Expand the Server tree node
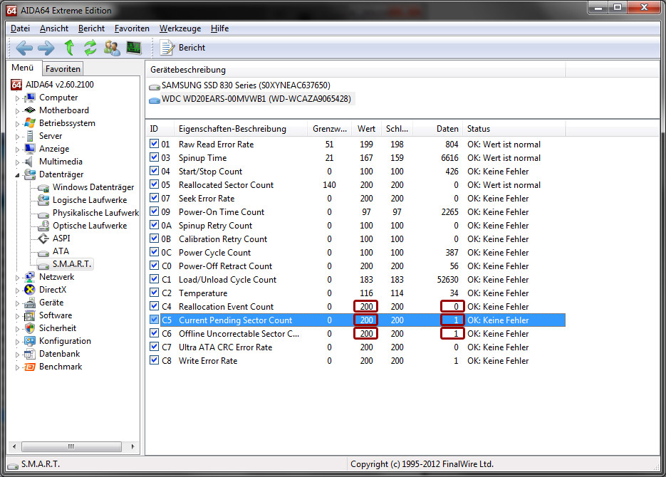The height and width of the screenshot is (477, 666). (17, 137)
